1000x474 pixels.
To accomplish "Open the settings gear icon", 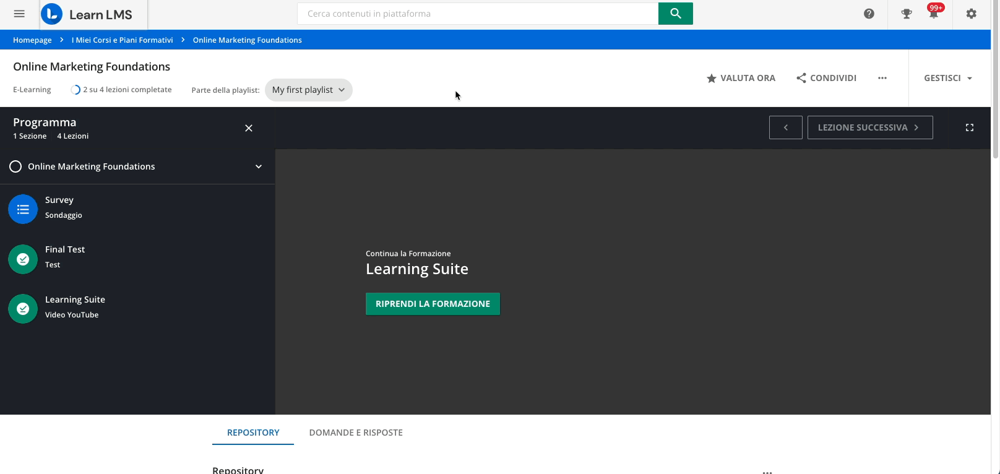I will (x=972, y=14).
